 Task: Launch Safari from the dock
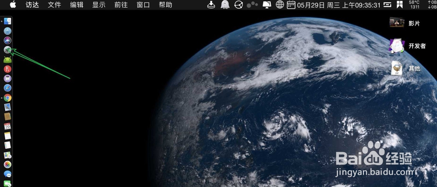coord(7,88)
